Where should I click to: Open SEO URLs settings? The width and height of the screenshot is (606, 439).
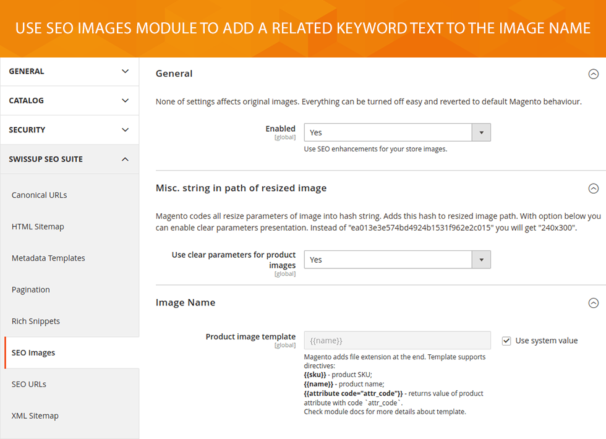(x=28, y=385)
